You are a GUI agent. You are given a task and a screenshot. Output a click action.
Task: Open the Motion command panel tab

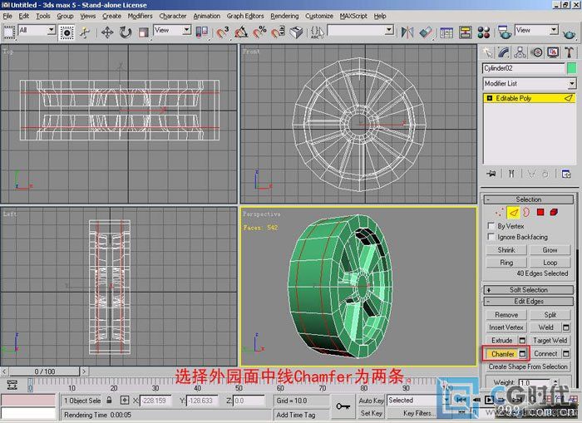click(x=537, y=52)
